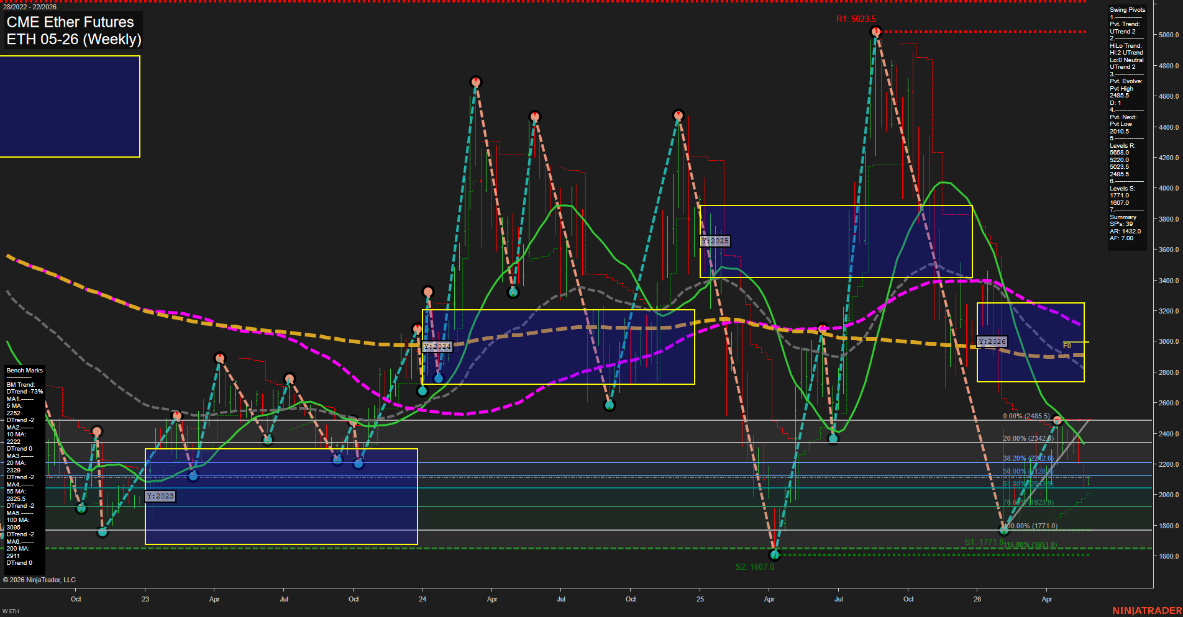
Task: Click the 100 MA: label
Action: (x=17, y=520)
